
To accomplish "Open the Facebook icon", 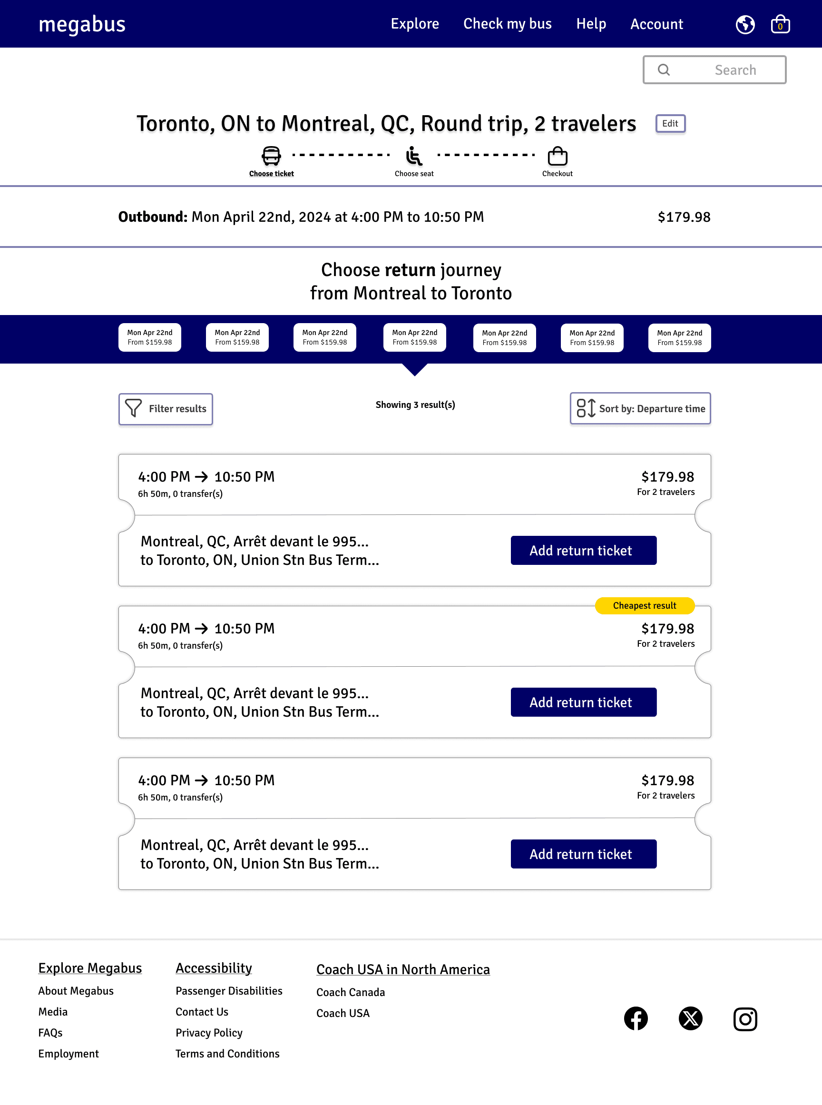I will click(636, 1018).
